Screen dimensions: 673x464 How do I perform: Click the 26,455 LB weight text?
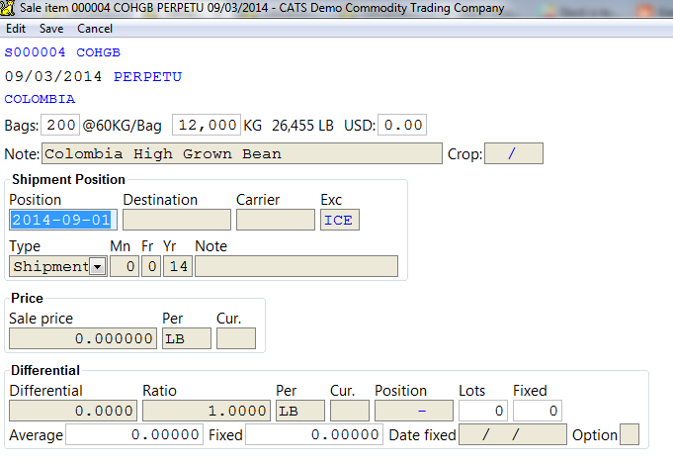[302, 126]
